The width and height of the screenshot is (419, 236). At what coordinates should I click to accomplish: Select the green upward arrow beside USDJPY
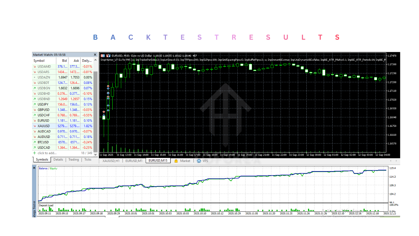point(35,104)
